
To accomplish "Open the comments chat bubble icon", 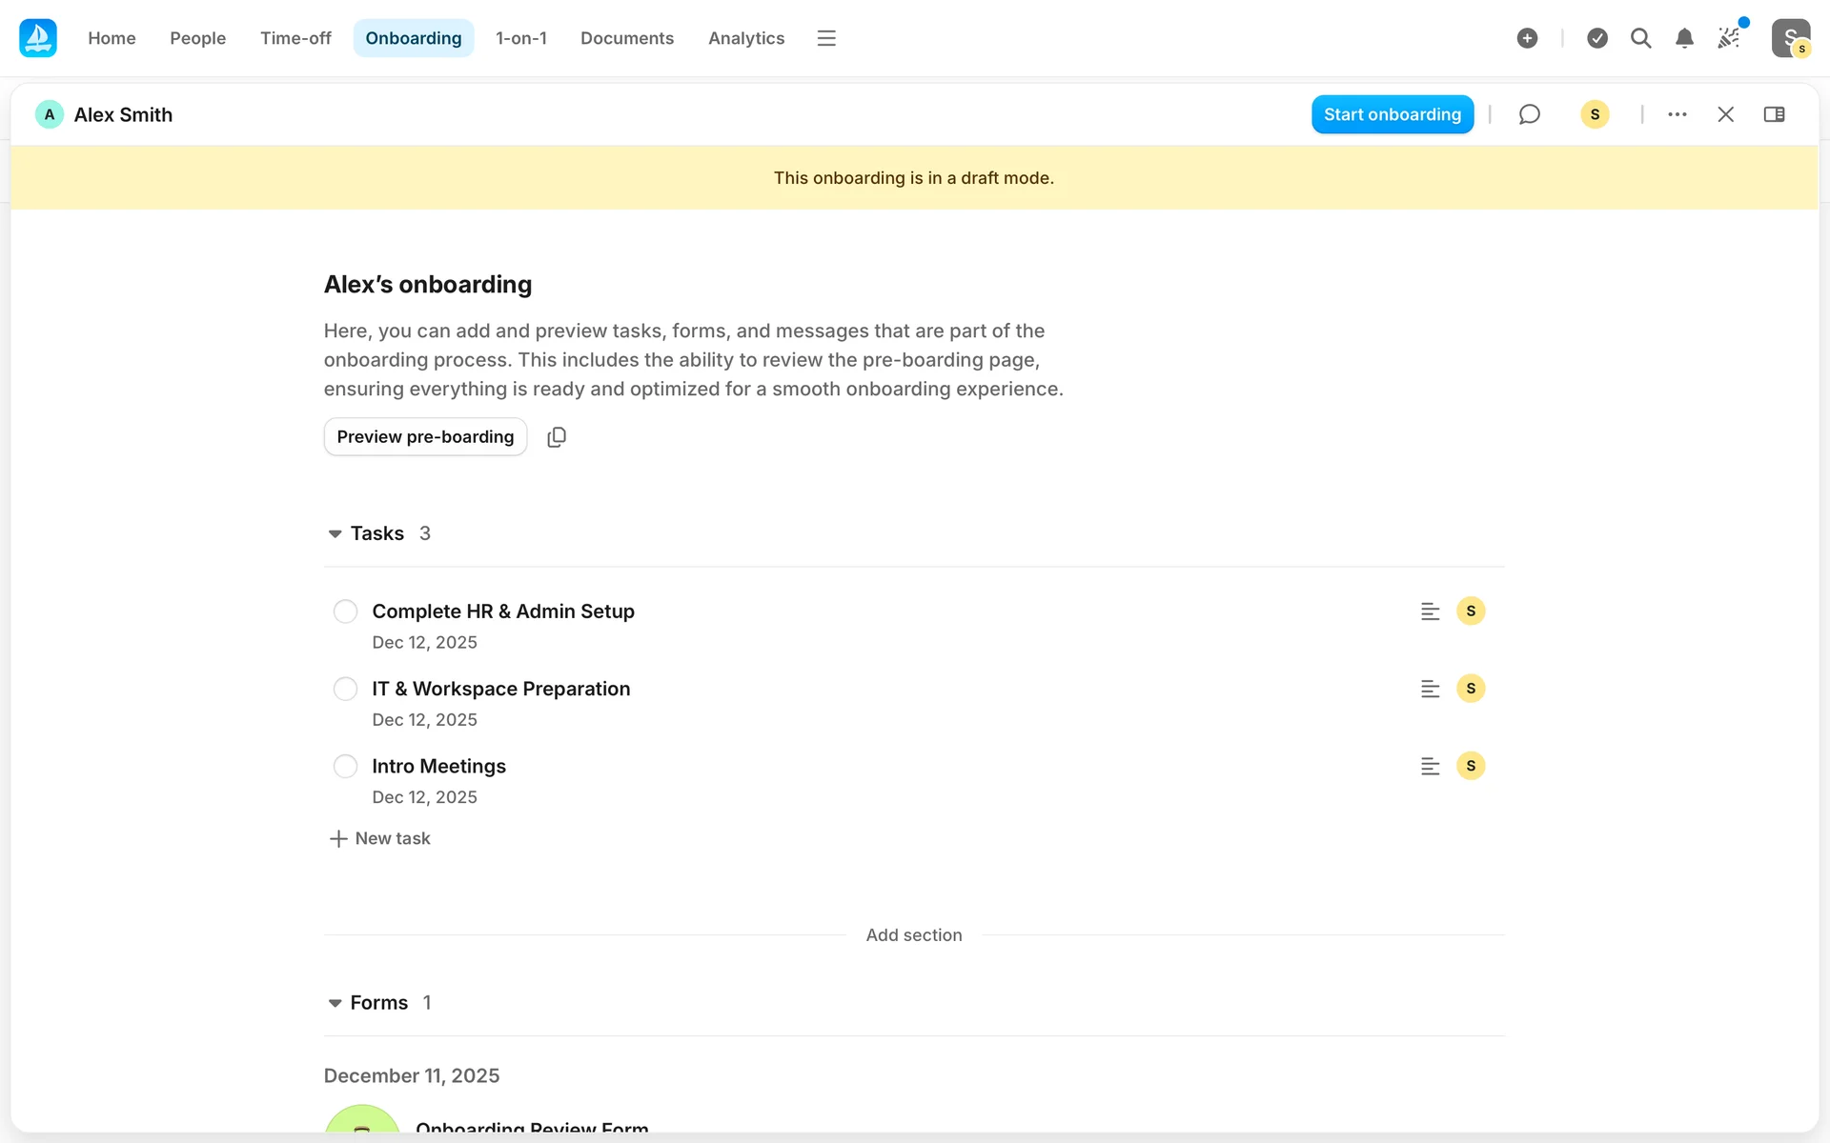I will pyautogui.click(x=1529, y=114).
